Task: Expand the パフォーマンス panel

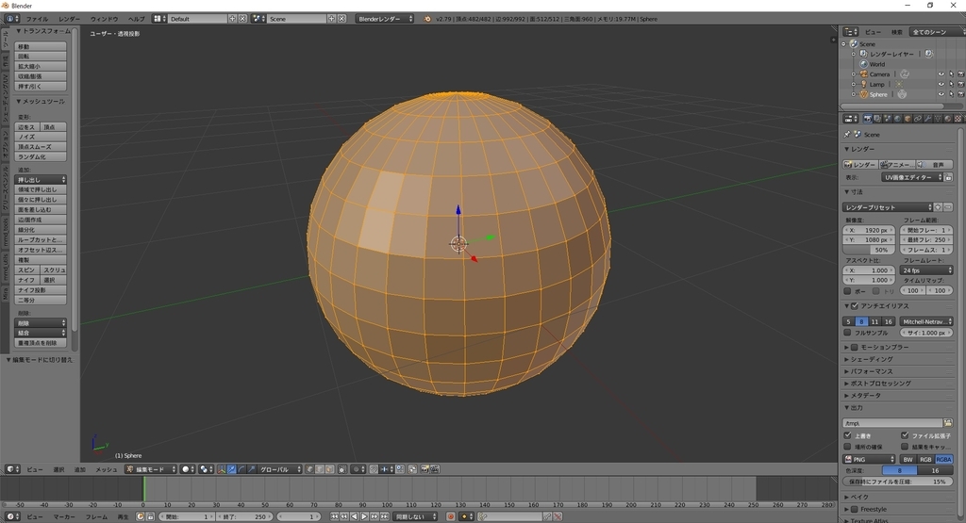Action: [871, 371]
